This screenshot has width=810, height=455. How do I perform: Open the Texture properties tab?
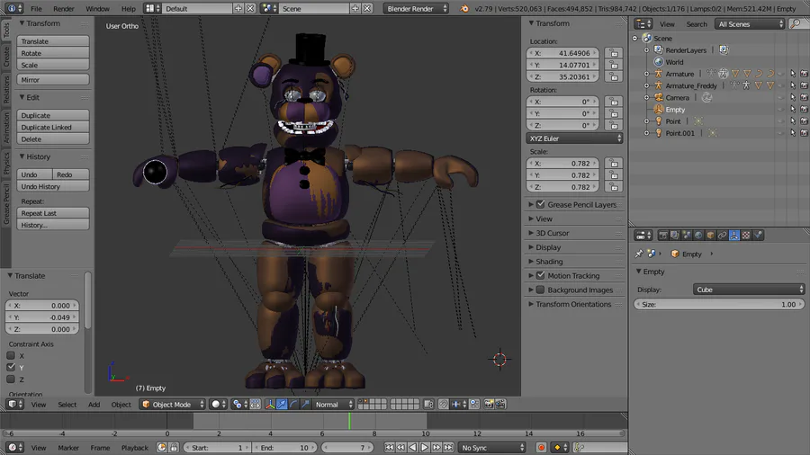point(746,236)
